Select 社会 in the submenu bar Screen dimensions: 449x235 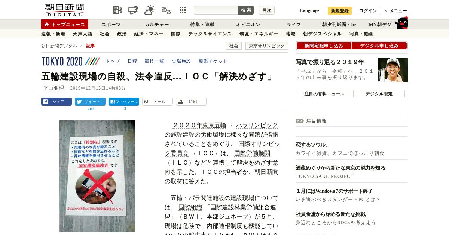point(104,34)
